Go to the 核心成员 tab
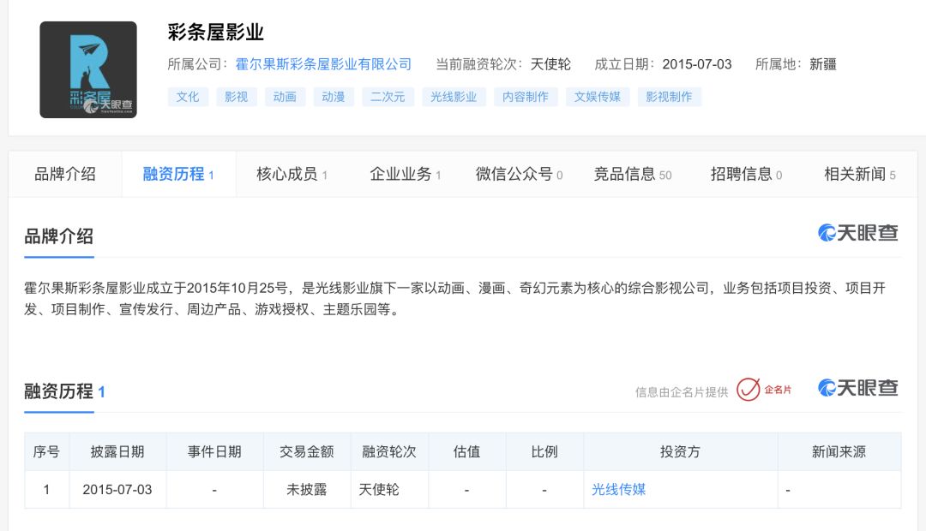Viewport: 926px width, 531px height. pyautogui.click(x=292, y=175)
